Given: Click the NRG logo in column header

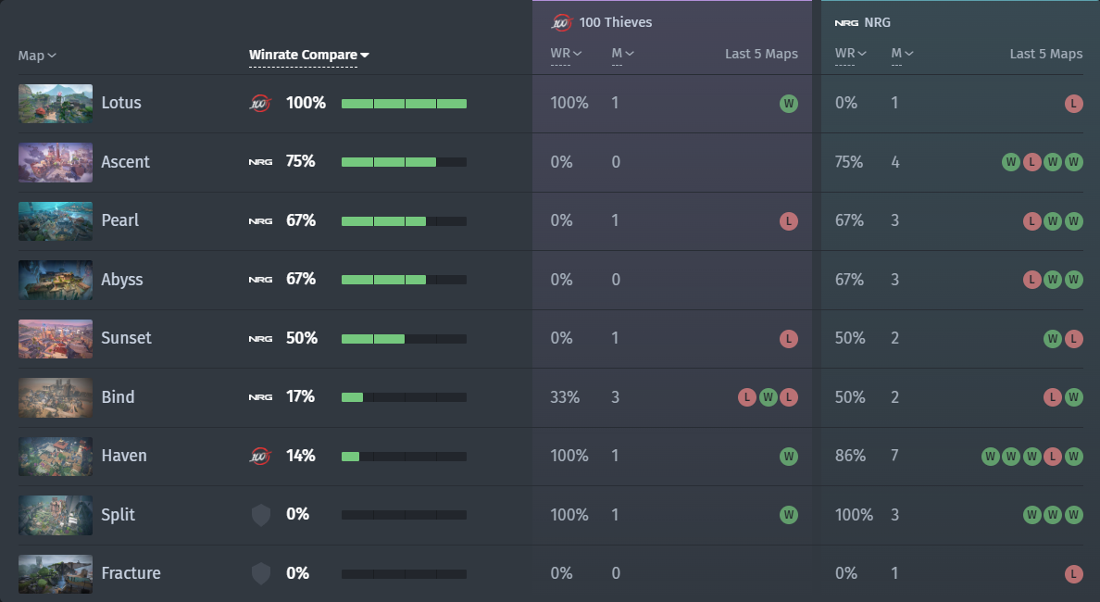Looking at the screenshot, I should (x=845, y=22).
